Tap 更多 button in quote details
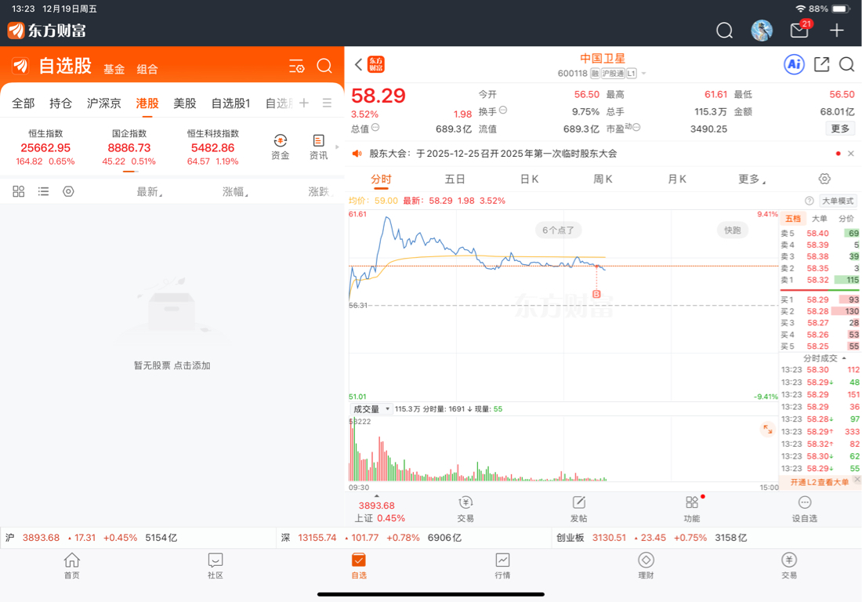This screenshot has width=862, height=602. pyautogui.click(x=840, y=128)
